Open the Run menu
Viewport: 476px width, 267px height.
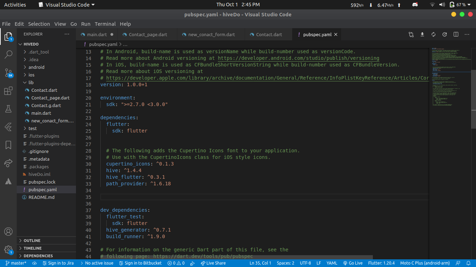[x=86, y=24]
